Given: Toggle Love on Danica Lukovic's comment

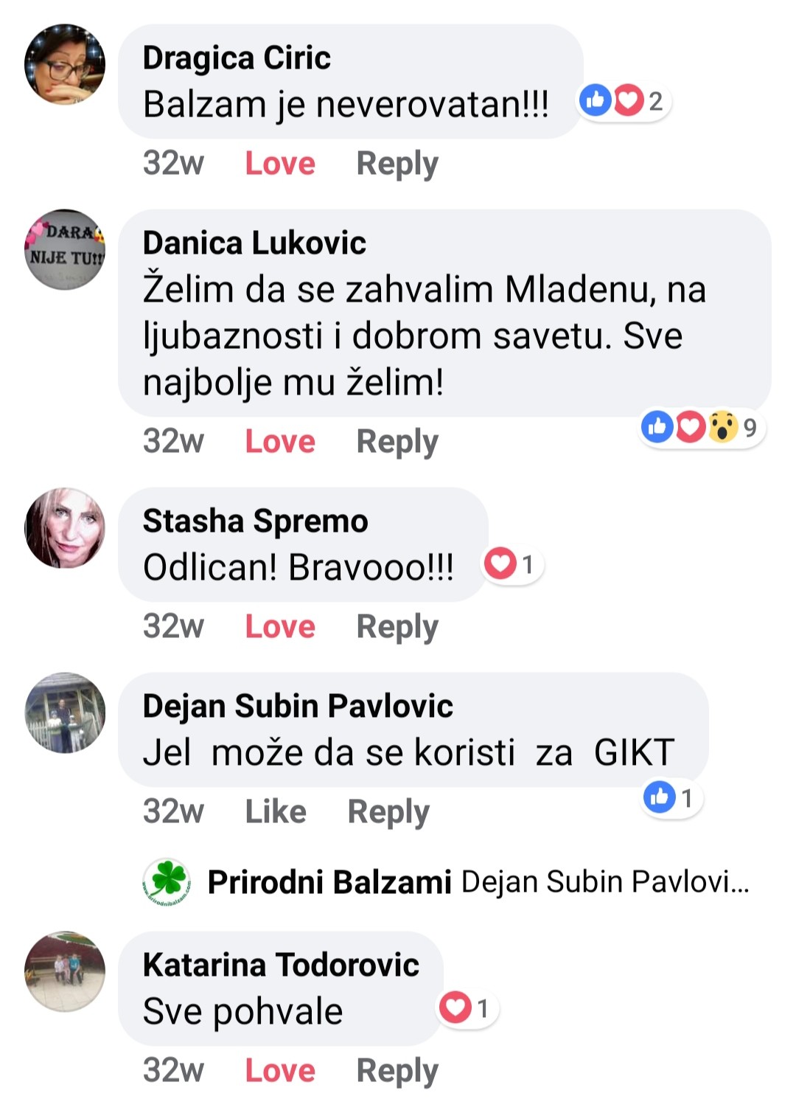Looking at the screenshot, I should pyautogui.click(x=280, y=441).
